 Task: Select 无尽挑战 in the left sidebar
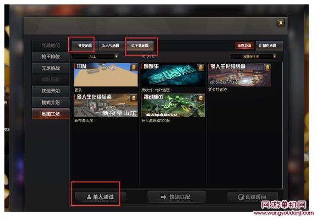[51, 68]
